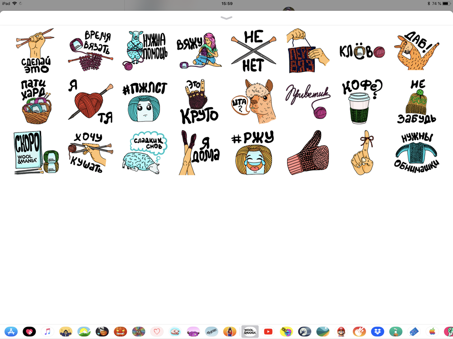Screen dimensions: 453x339
Task: Tap the 15:59 clock in status bar
Action: pos(227,4)
